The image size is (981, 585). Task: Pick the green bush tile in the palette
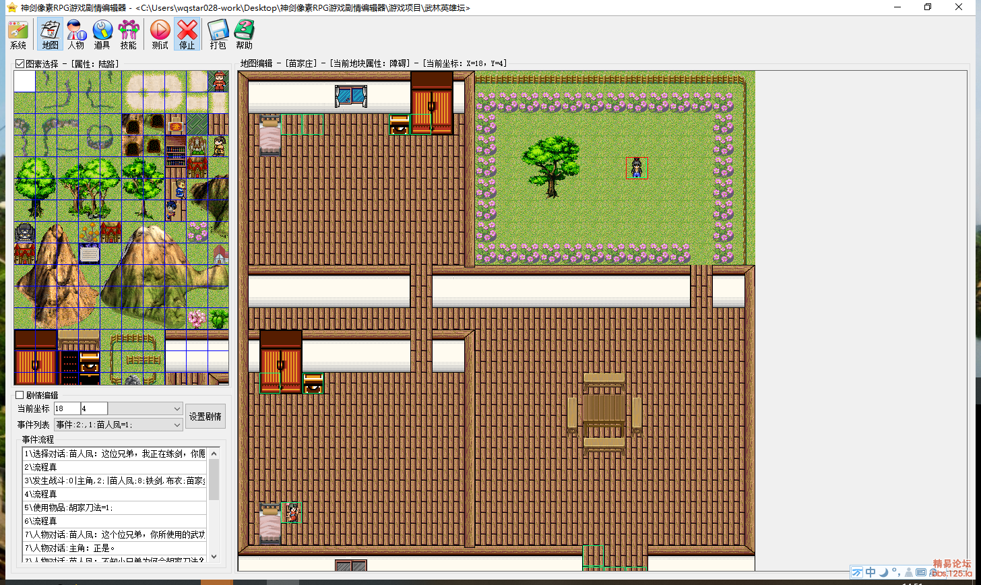coord(219,319)
